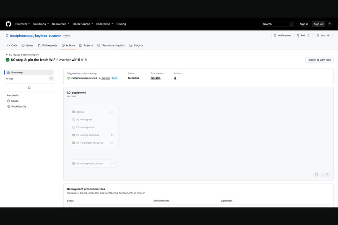Switch to the Projects tab

(86, 45)
